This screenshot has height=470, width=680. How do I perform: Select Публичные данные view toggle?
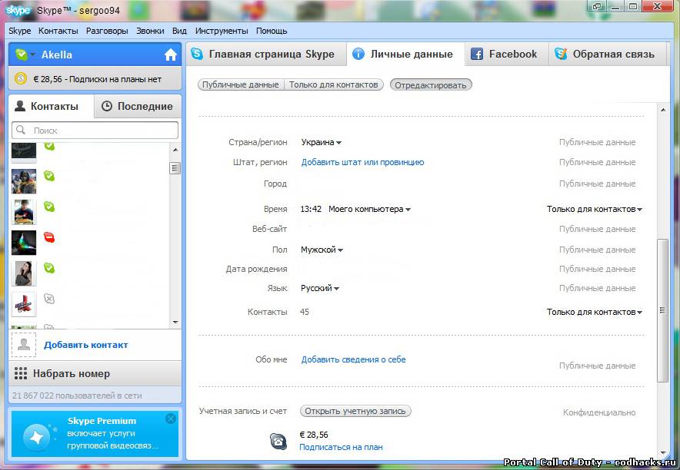click(x=241, y=84)
